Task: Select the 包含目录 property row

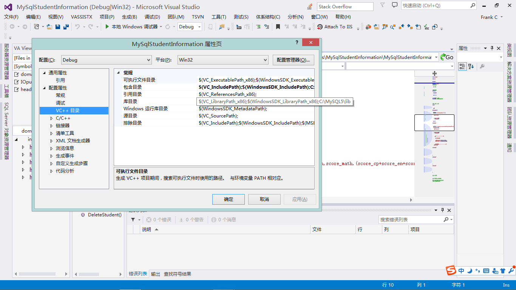Action: [x=214, y=87]
